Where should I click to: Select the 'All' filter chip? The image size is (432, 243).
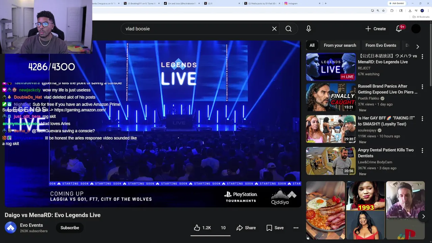[312, 45]
